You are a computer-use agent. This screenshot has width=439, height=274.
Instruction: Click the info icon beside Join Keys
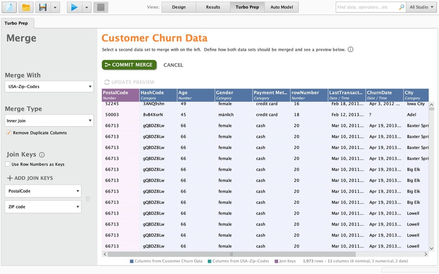[42, 155]
